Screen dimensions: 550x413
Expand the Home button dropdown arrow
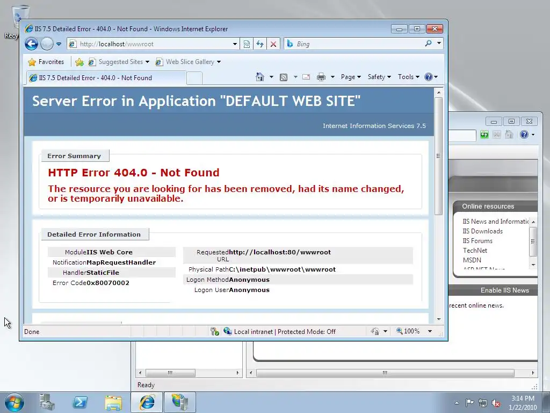tap(271, 77)
